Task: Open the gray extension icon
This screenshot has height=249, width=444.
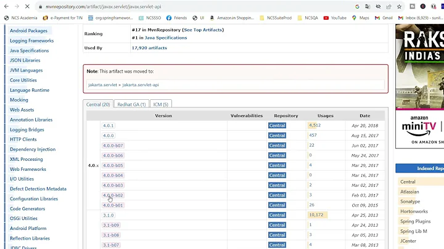Action: tap(413, 7)
